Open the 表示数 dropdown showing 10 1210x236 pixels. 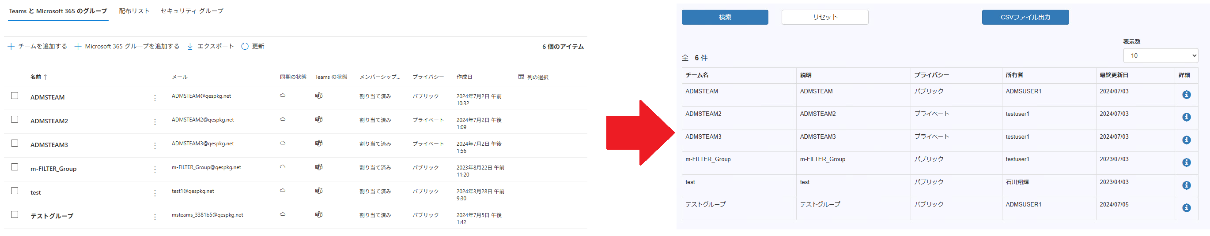click(x=1160, y=56)
